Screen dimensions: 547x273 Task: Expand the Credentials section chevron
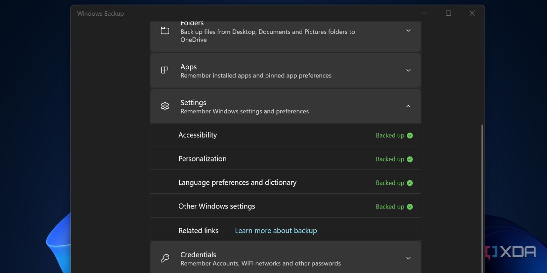click(x=408, y=258)
